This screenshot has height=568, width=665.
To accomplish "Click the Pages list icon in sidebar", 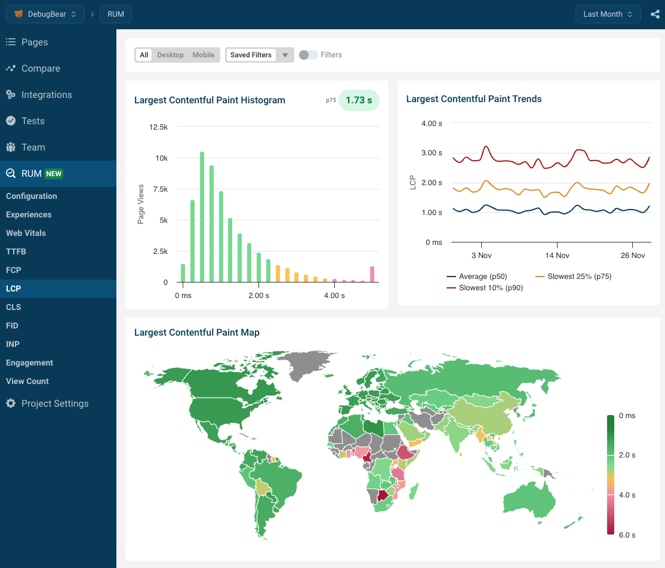I will (11, 42).
